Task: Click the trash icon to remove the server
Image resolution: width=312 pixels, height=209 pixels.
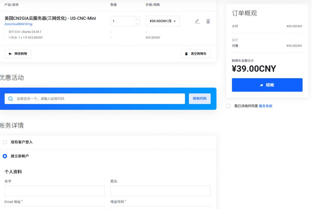Action: pos(208,21)
